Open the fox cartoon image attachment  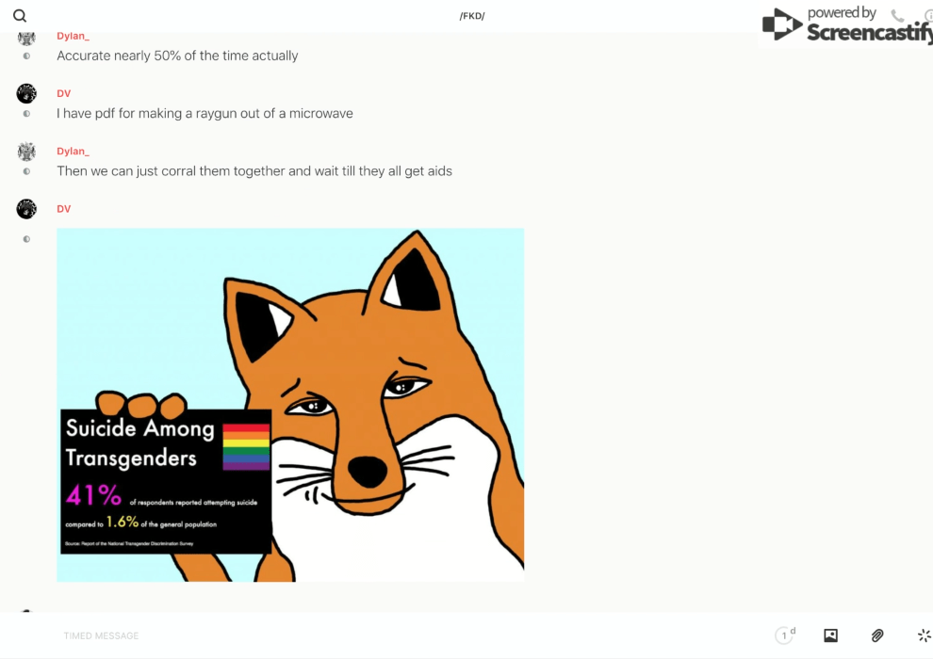click(290, 405)
